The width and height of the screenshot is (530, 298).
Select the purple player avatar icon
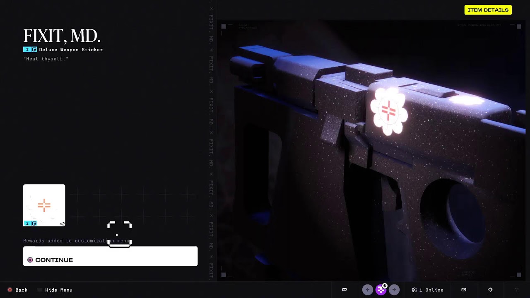click(381, 290)
